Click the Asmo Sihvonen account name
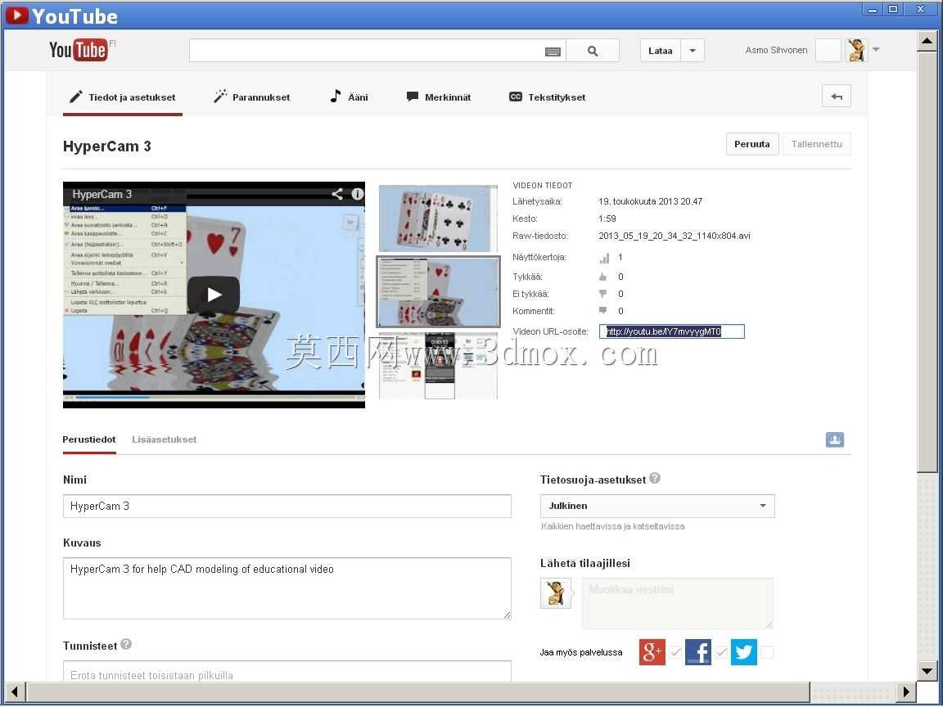The image size is (943, 707). pyautogui.click(x=776, y=50)
